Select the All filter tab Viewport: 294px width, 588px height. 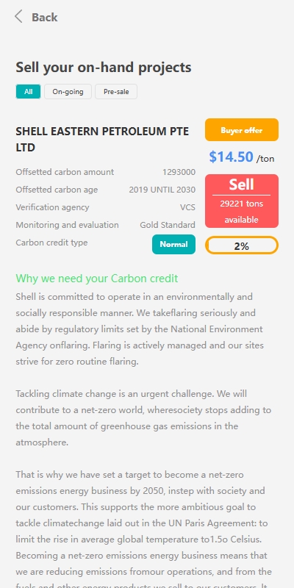click(x=28, y=91)
